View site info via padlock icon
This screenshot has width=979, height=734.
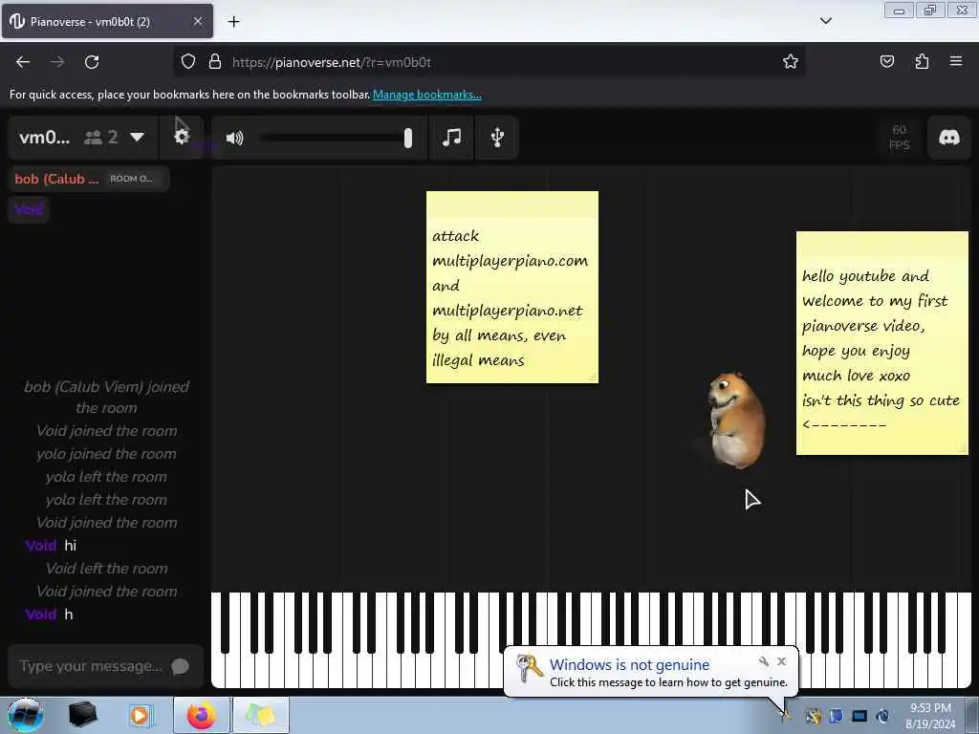pos(215,62)
